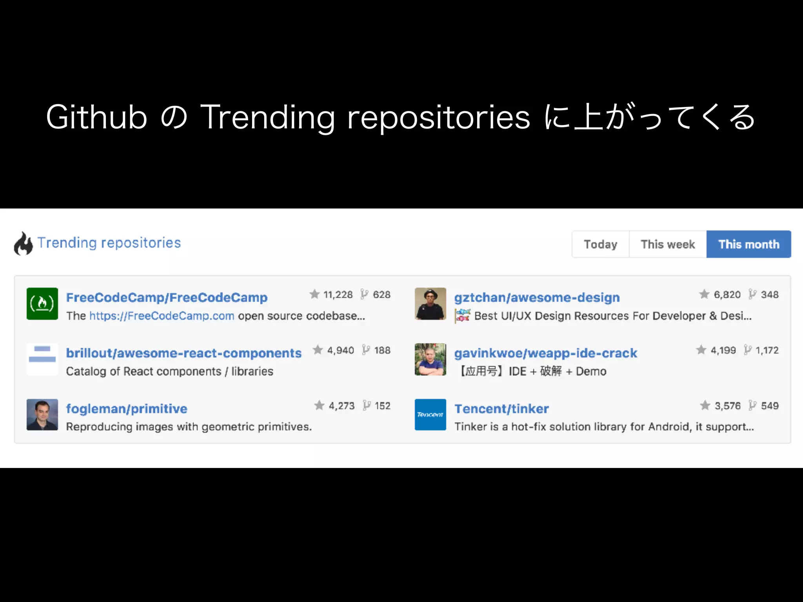This screenshot has width=803, height=602.
Task: Click the fork count 1,172
Action: point(767,350)
